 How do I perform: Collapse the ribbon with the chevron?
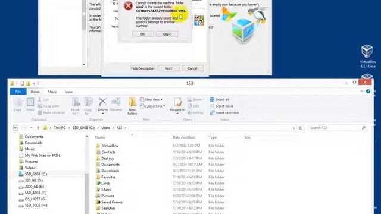pos(361,91)
